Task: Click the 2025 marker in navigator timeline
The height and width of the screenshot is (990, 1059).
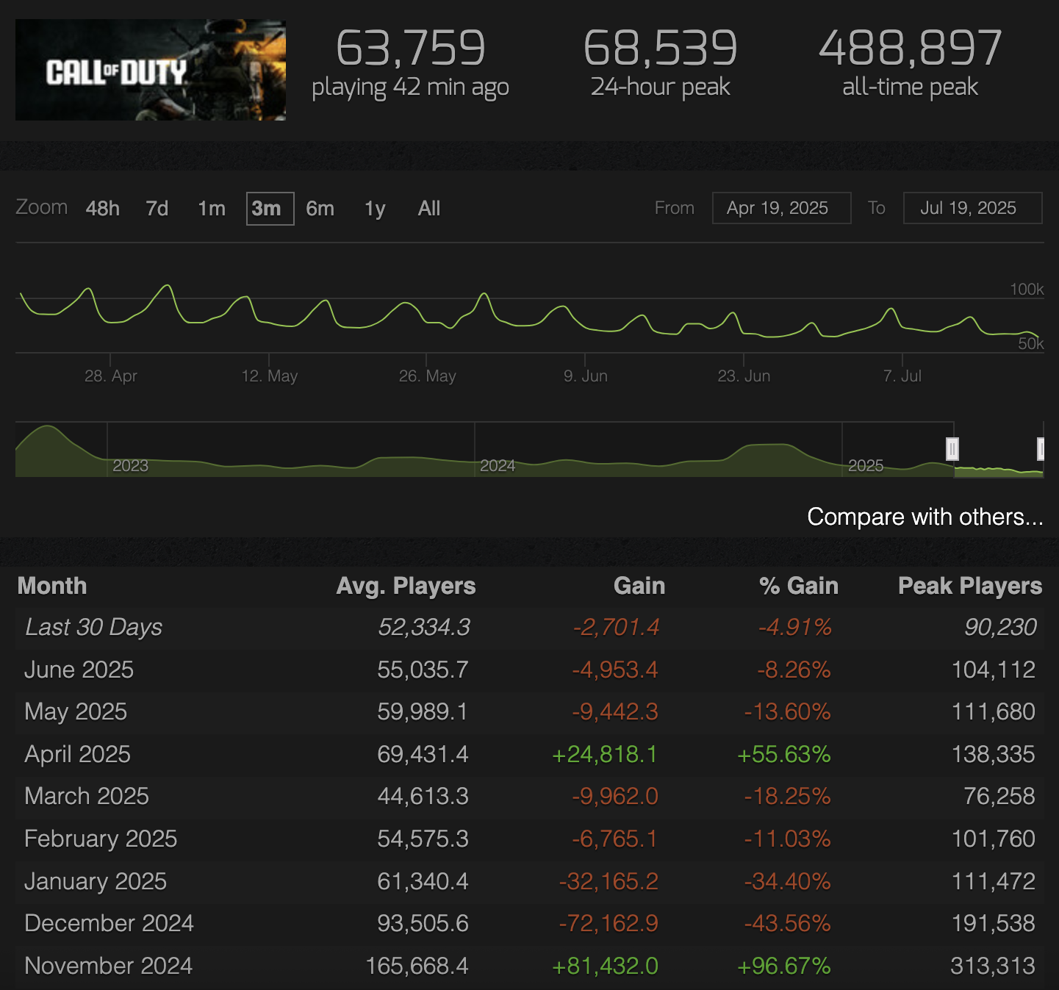Action: click(866, 466)
